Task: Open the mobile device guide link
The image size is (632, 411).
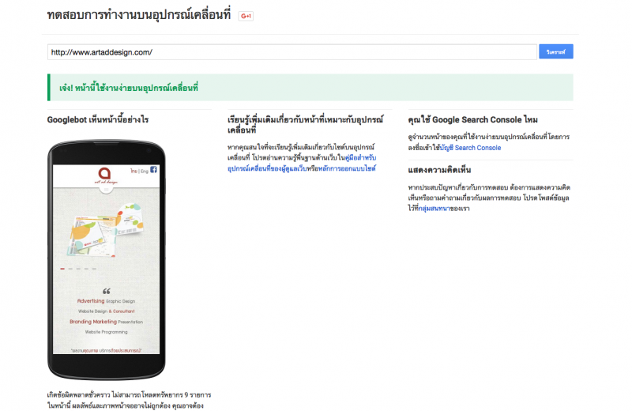Action: (x=302, y=163)
